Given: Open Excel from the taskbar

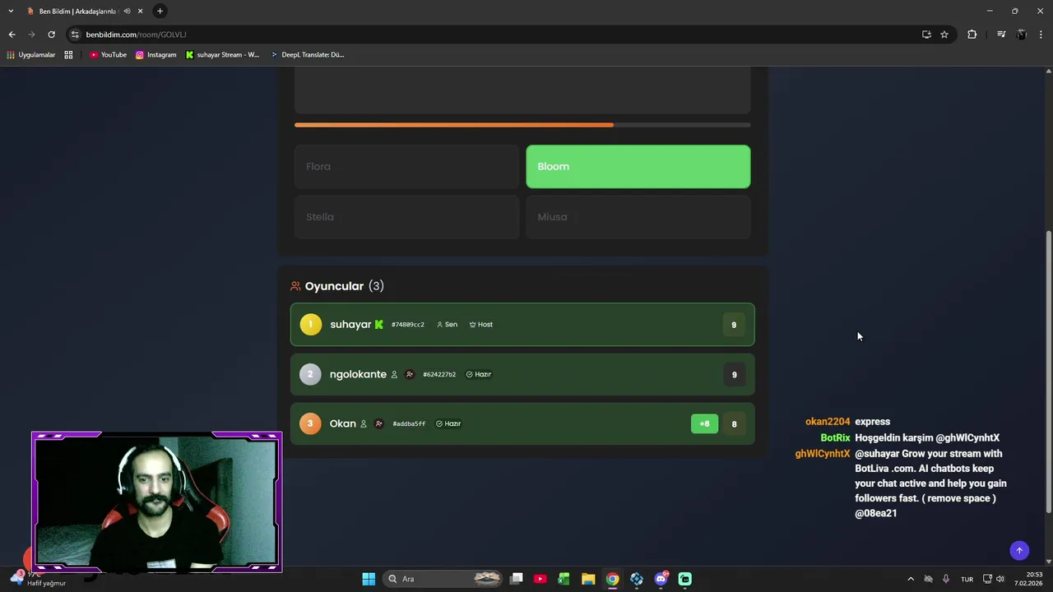Looking at the screenshot, I should click(564, 579).
